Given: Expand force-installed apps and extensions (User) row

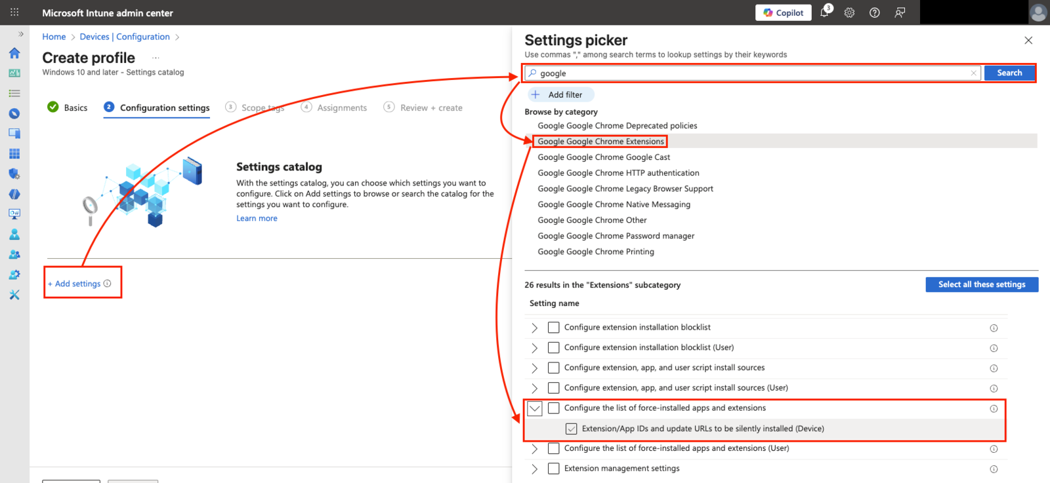Looking at the screenshot, I should click(x=534, y=449).
